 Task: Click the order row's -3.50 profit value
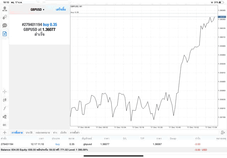tap(198, 144)
